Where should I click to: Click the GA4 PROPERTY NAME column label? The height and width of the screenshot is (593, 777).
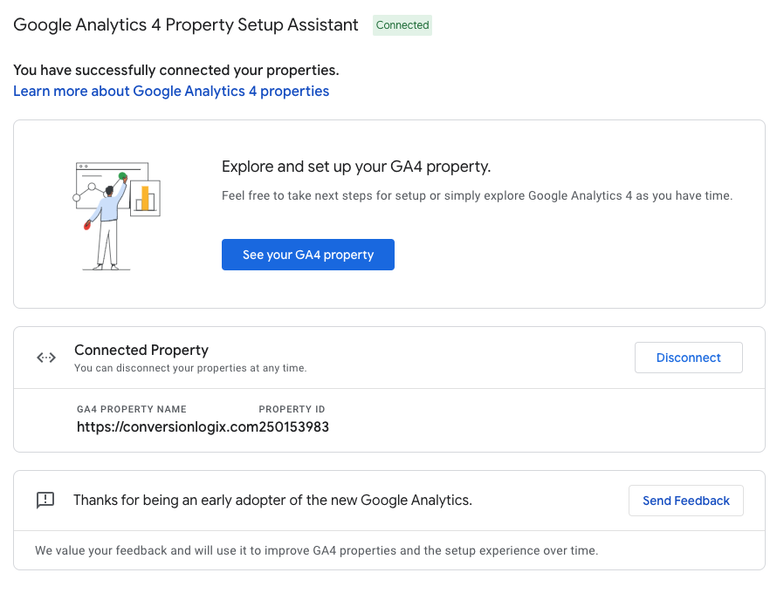132,409
